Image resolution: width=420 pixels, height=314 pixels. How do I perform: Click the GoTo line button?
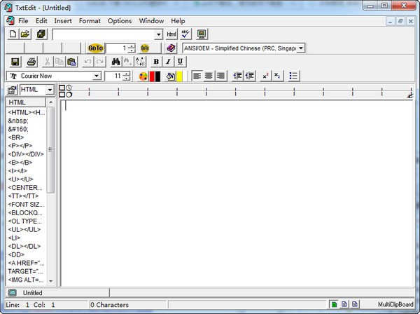tap(96, 48)
